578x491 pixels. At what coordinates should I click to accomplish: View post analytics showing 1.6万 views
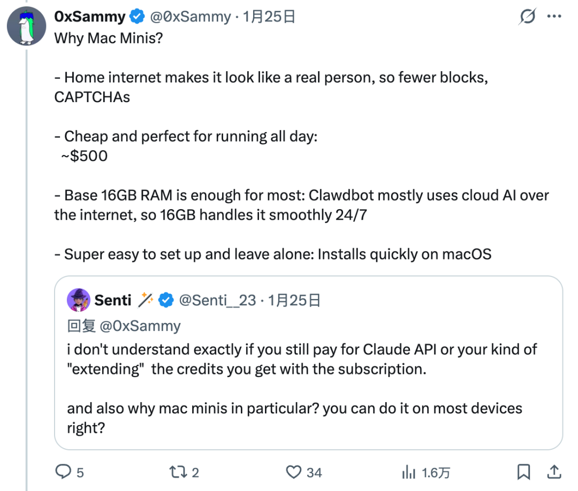(x=409, y=472)
